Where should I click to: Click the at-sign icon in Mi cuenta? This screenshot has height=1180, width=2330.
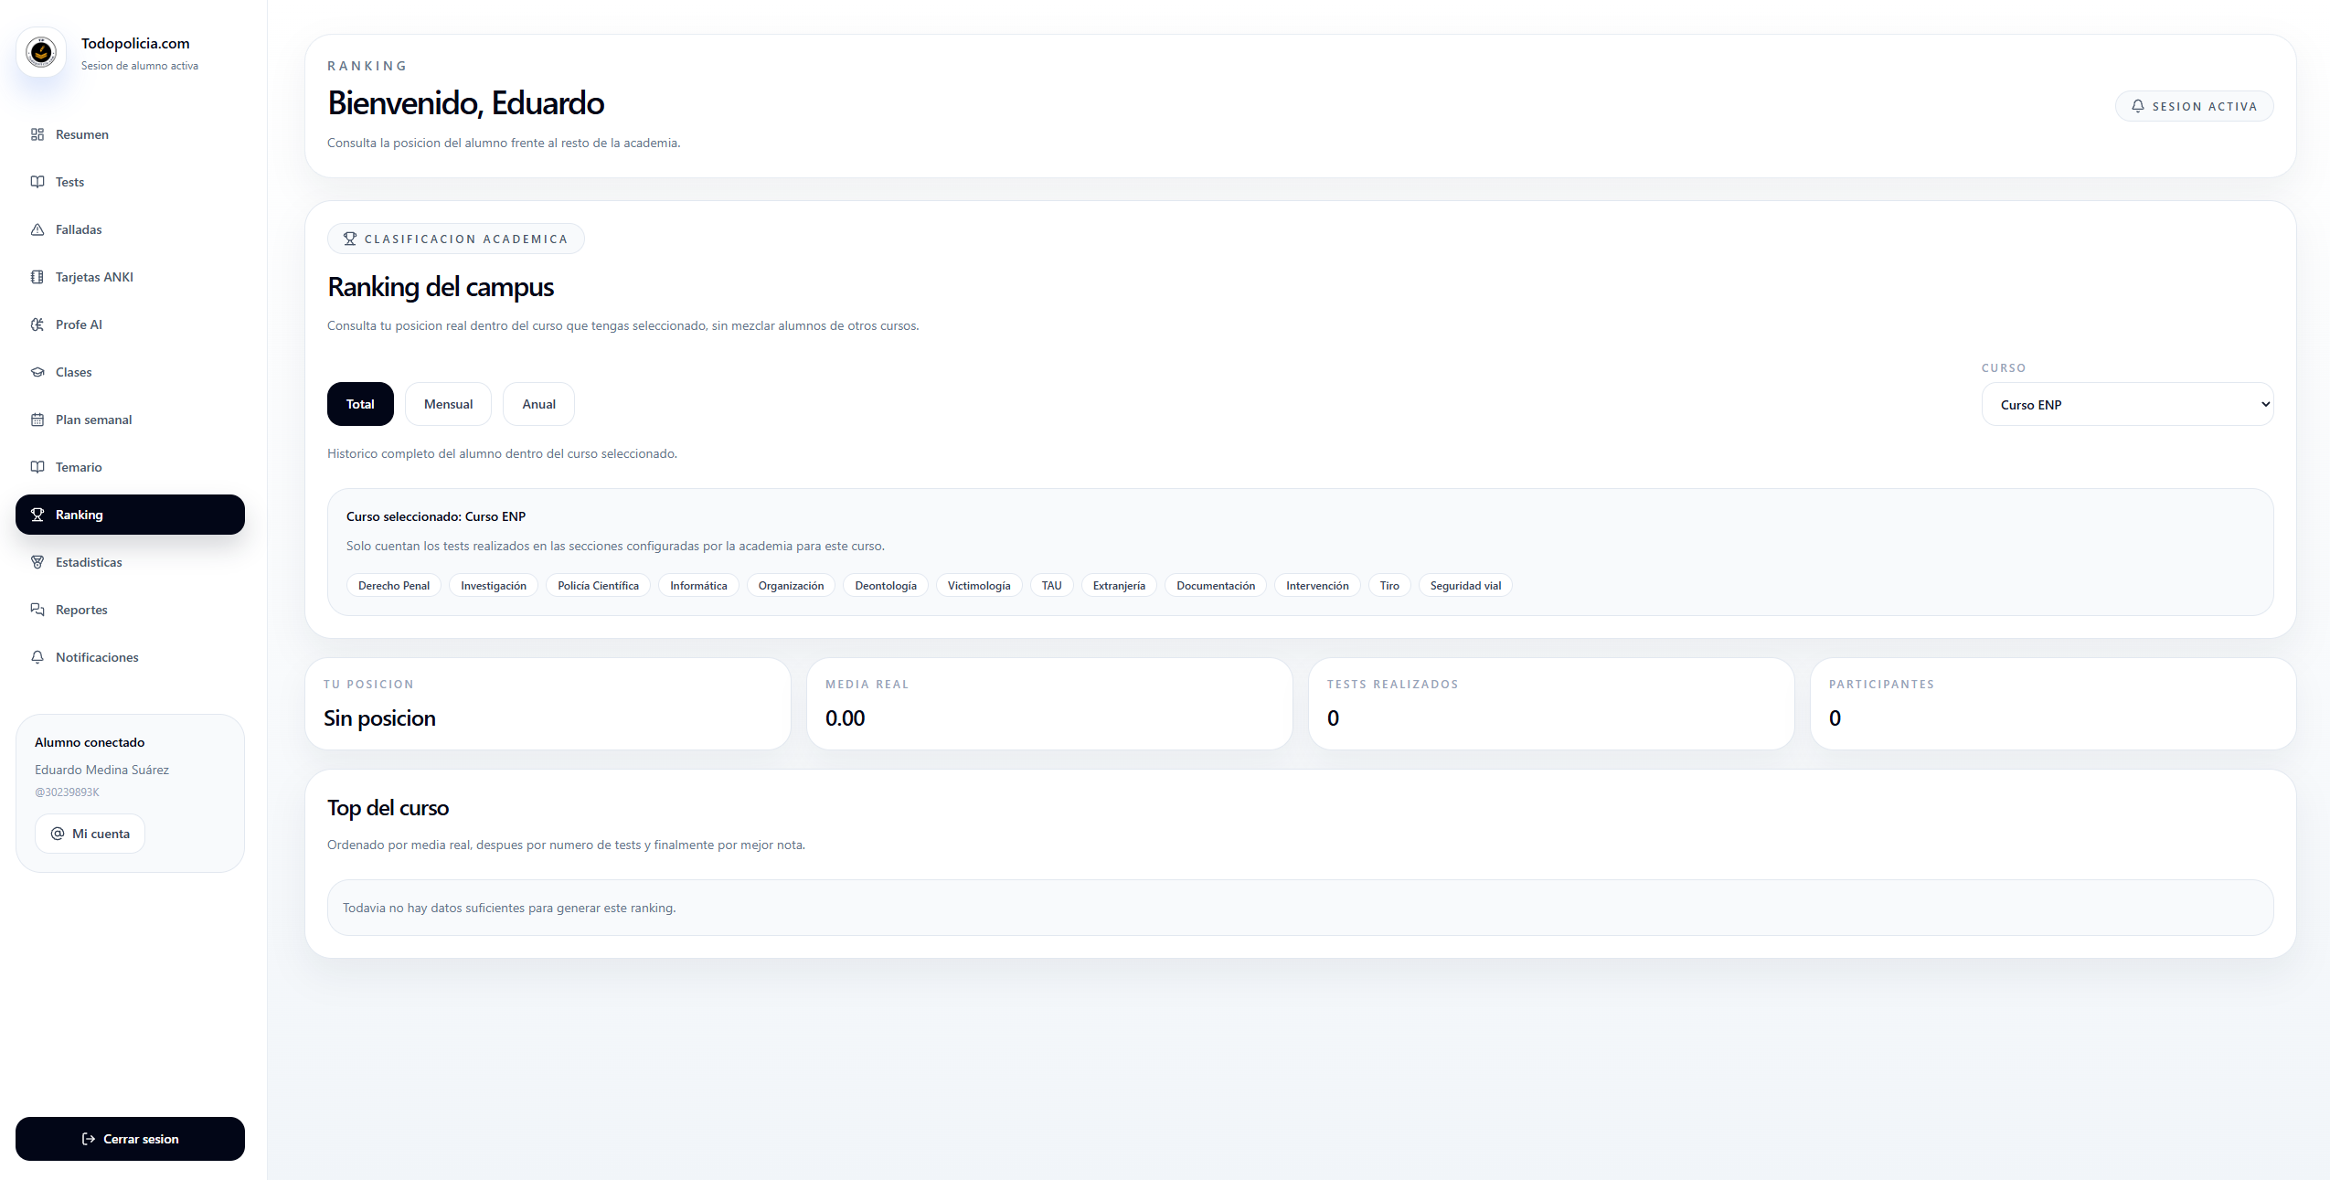pos(58,834)
